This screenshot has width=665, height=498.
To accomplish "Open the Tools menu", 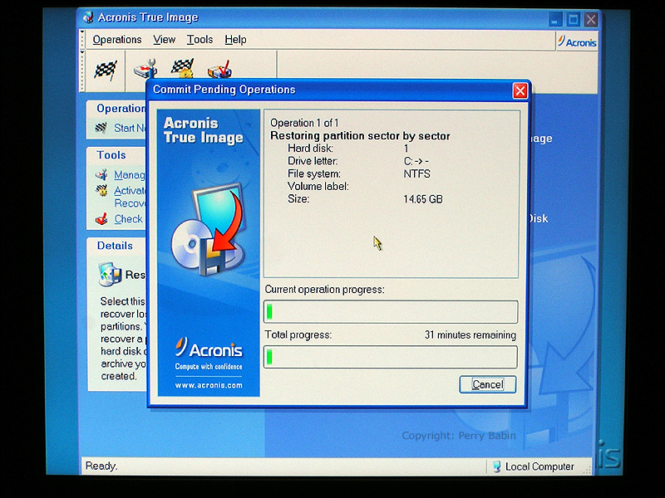I will pos(199,39).
